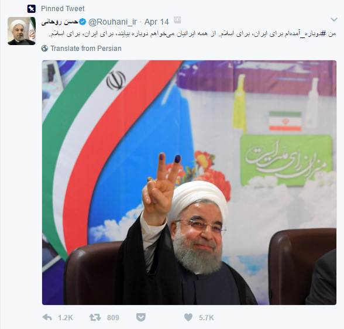Like the tweet with the heart icon

click(x=188, y=317)
